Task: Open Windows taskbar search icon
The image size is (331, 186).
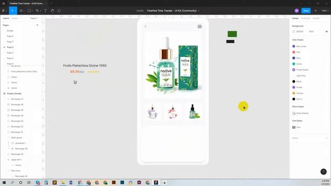Action: point(12,182)
